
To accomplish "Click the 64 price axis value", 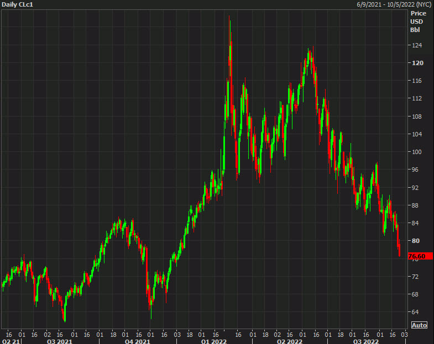I will (415, 312).
